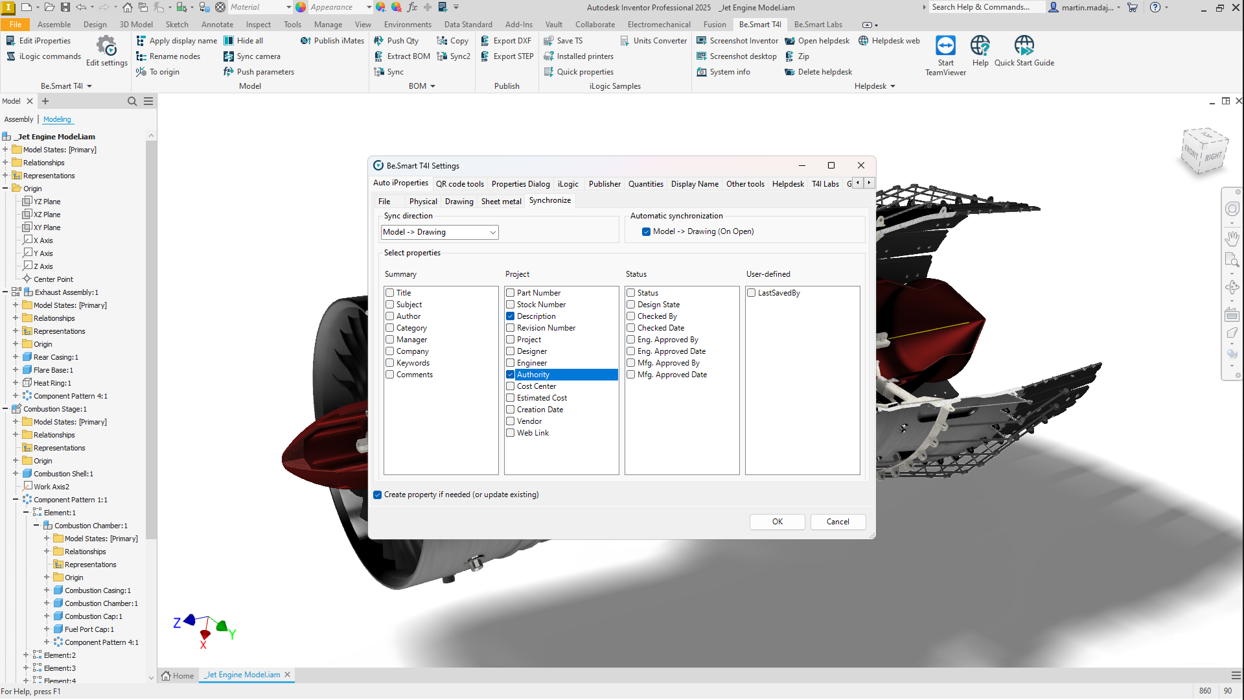Expand the Rear Casing:1 node
The height and width of the screenshot is (700, 1244).
16,357
